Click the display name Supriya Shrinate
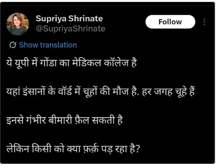Image resolution: width=216 pixels, height=168 pixels. click(x=69, y=18)
